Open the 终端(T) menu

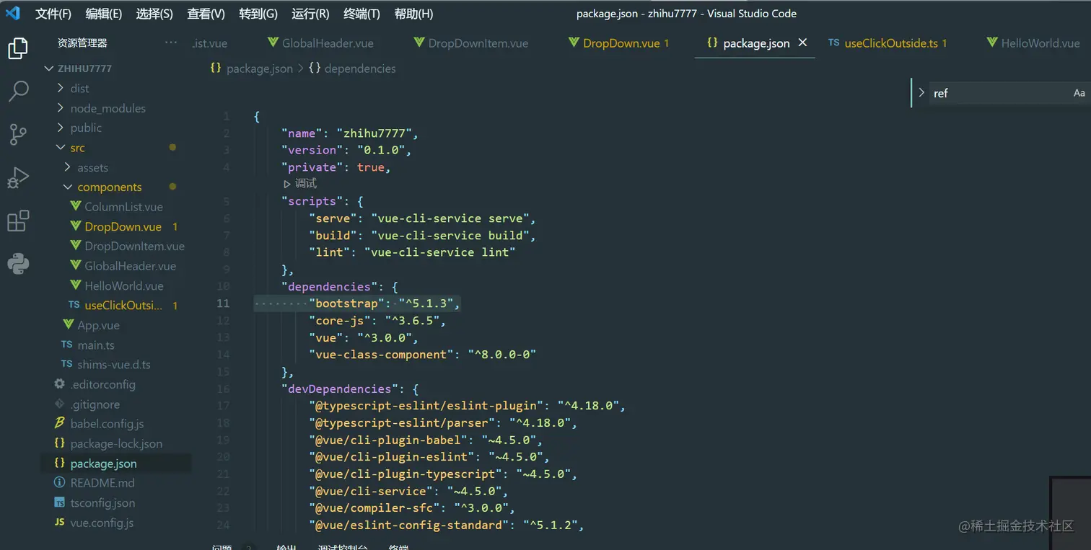[x=362, y=14]
